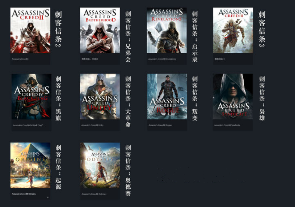Click the "刺客信条: 兄弟会" caption under Brotherhood
The image size is (295, 207).
pyautogui.click(x=90, y=59)
